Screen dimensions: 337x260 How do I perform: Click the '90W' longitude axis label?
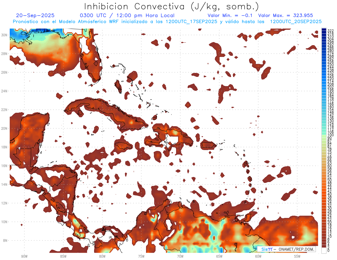pos(24,256)
